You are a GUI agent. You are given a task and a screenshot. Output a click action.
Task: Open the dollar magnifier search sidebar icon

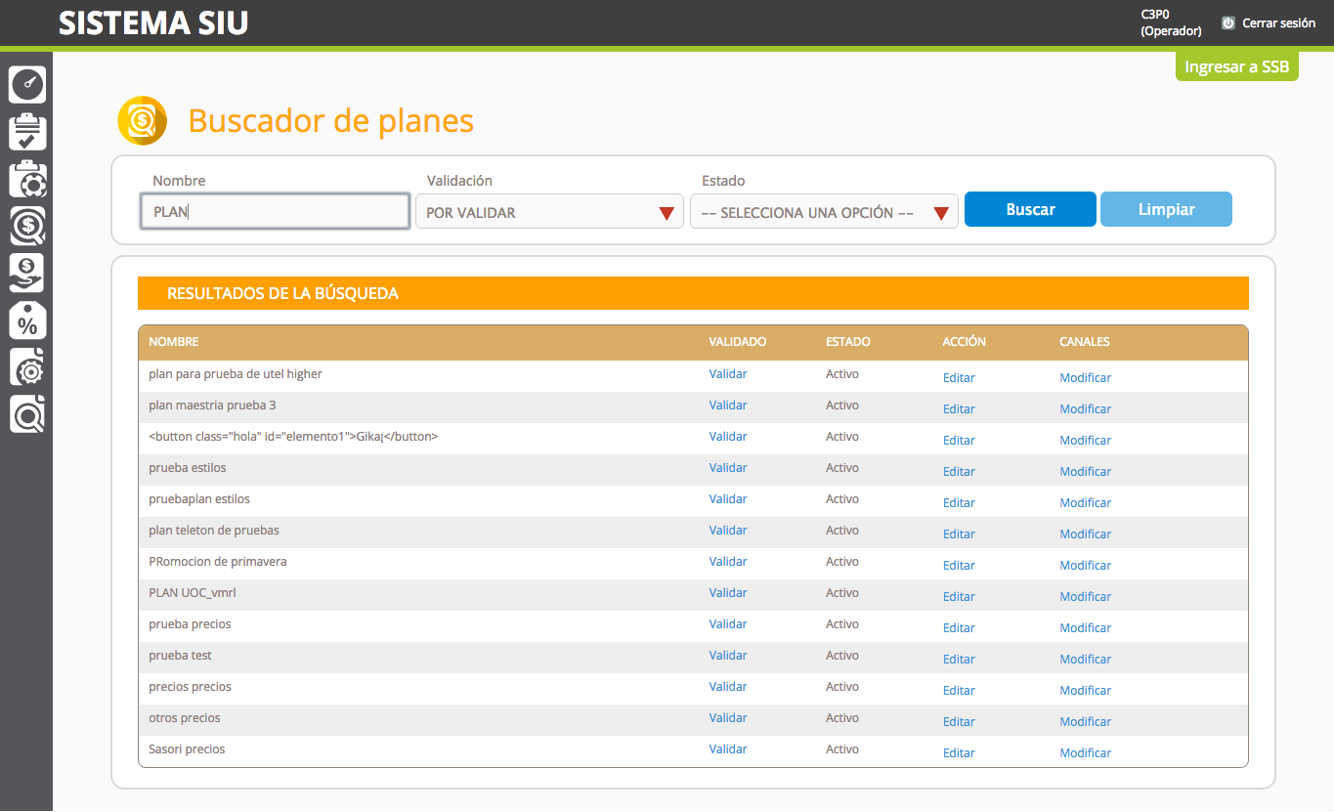tap(27, 226)
